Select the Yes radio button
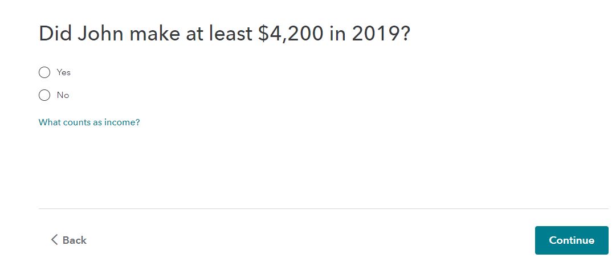 point(44,72)
